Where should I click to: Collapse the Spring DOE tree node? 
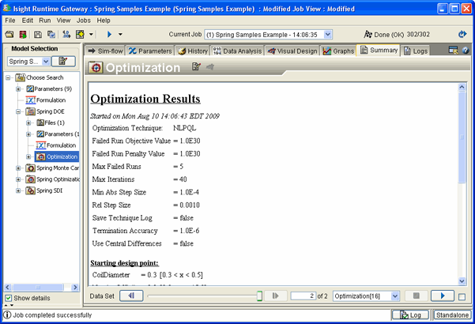tap(18, 111)
